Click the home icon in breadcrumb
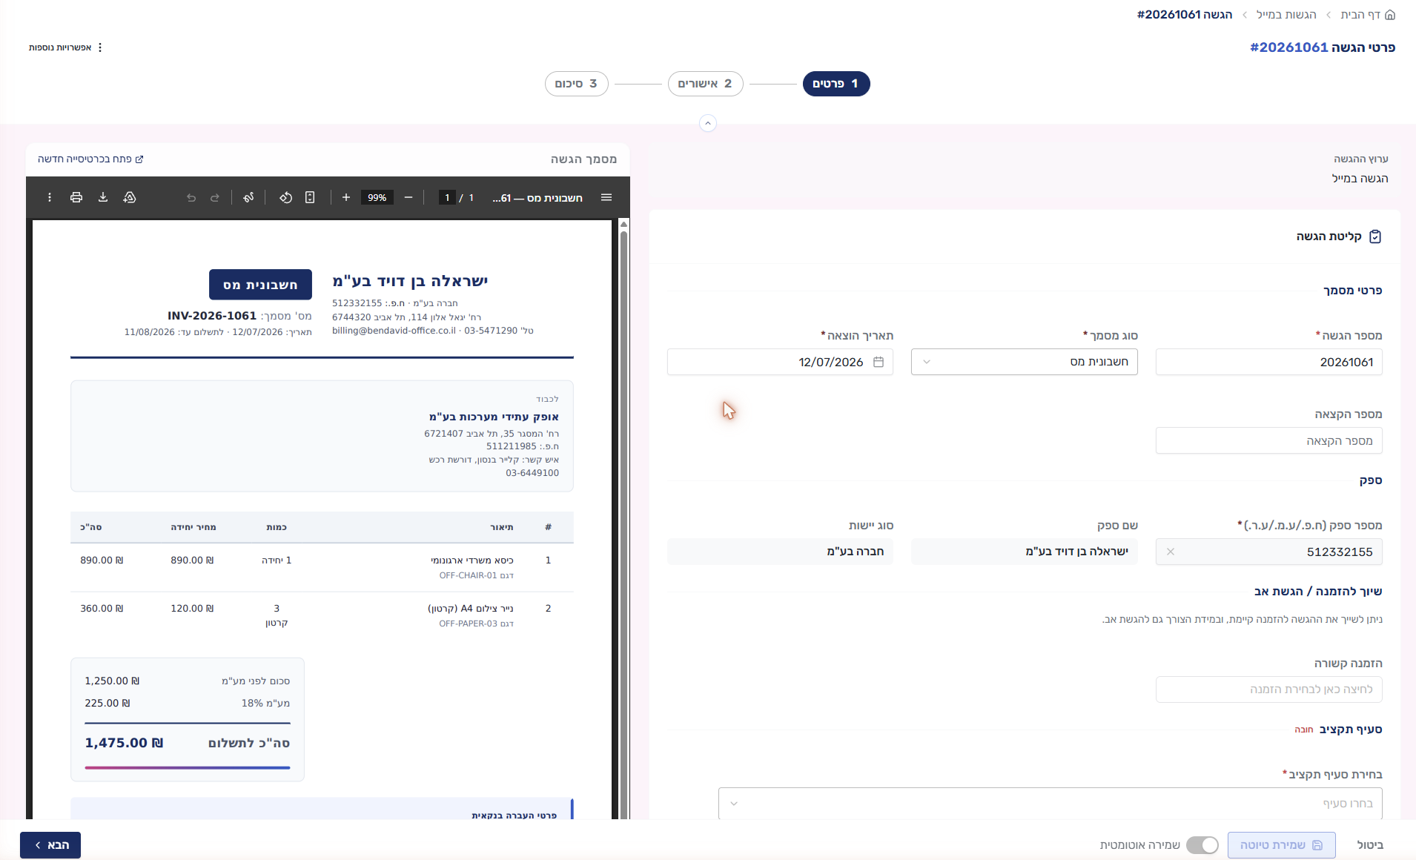 pyautogui.click(x=1390, y=15)
